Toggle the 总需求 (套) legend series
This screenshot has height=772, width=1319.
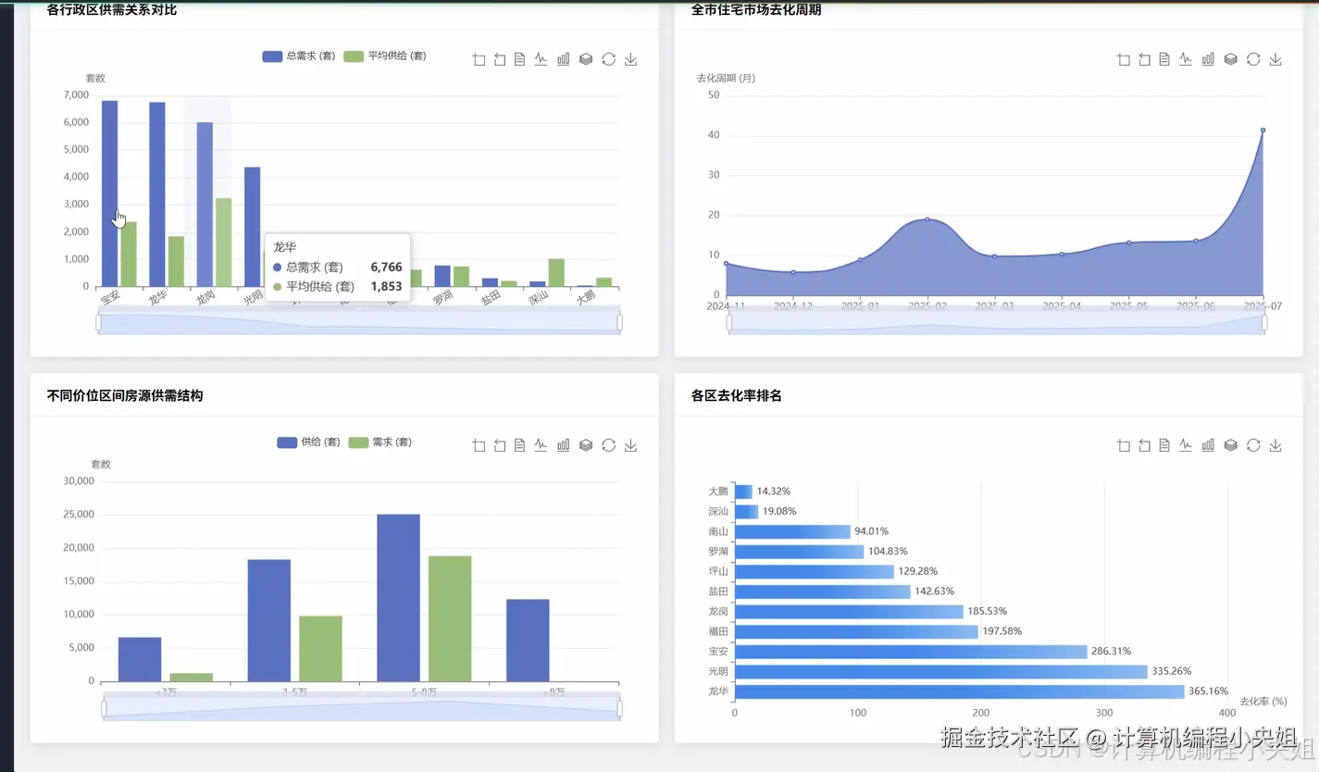[x=298, y=56]
